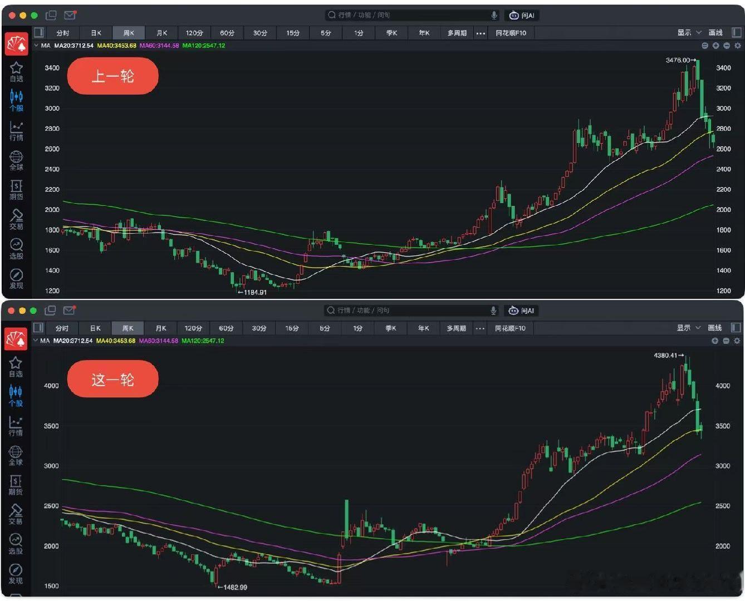Image resolution: width=745 pixels, height=601 pixels.
Task: Open 期货 futures in the 这一轮 window sidebar
Action: 16,485
